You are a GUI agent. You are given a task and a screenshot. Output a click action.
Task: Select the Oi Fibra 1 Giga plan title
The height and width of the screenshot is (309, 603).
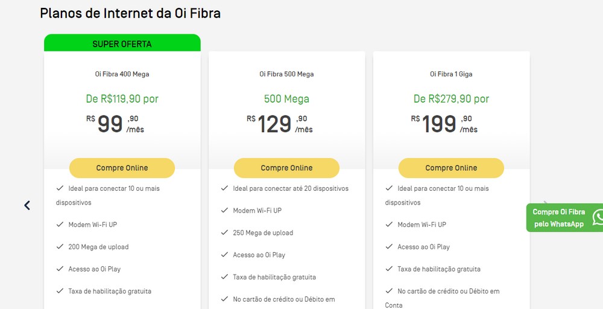(451, 74)
